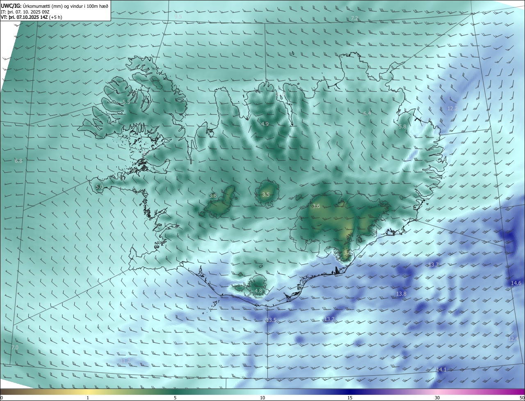Click the 15 tick on color scale
The width and height of the screenshot is (525, 401).
[x=350, y=398]
